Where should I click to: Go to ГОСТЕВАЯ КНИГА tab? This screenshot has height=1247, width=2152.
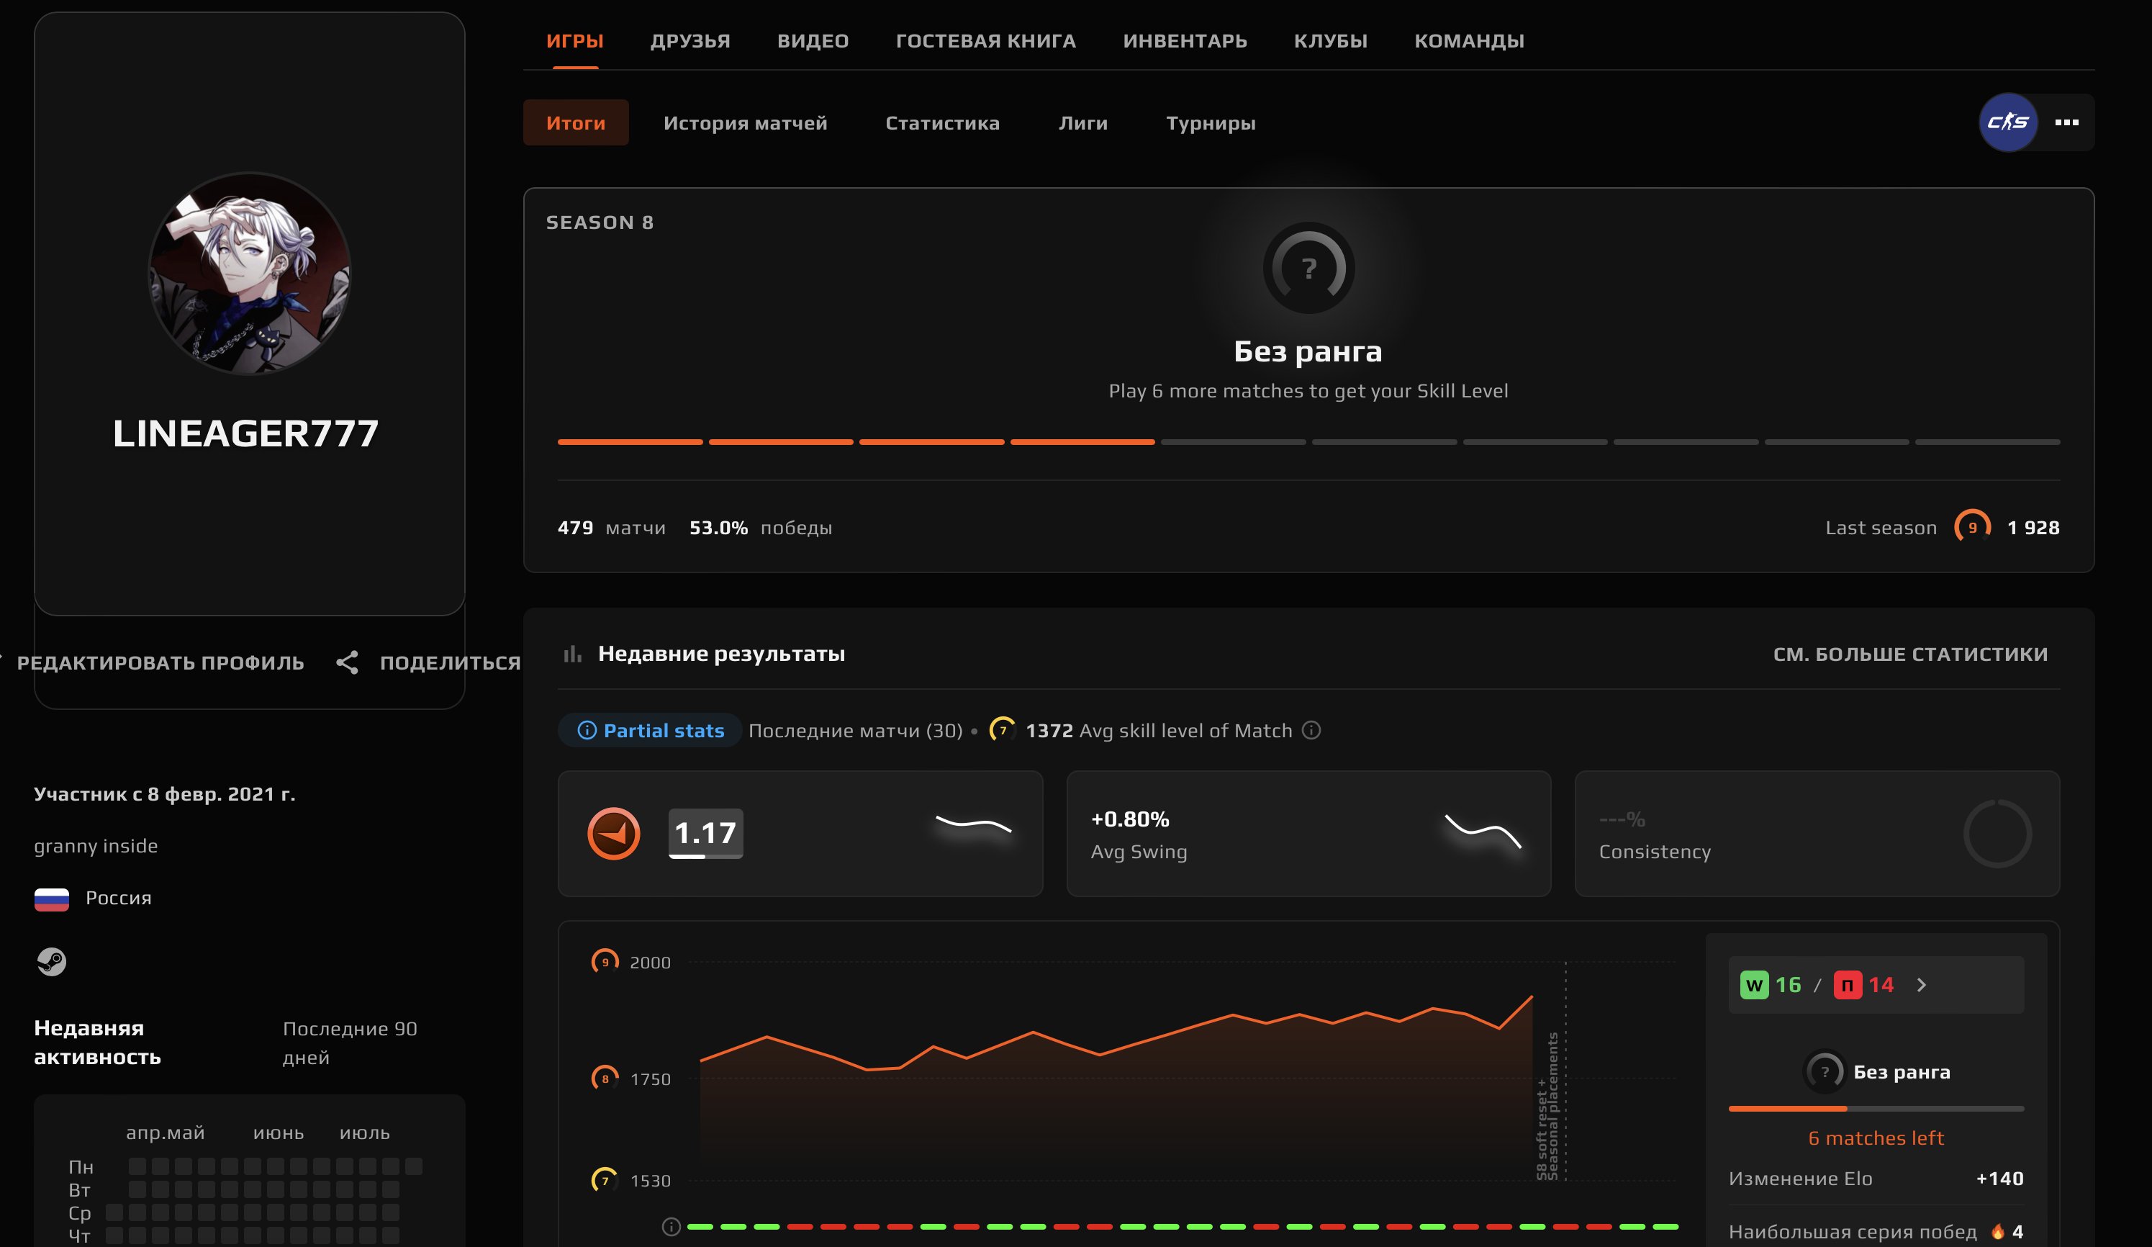985,41
